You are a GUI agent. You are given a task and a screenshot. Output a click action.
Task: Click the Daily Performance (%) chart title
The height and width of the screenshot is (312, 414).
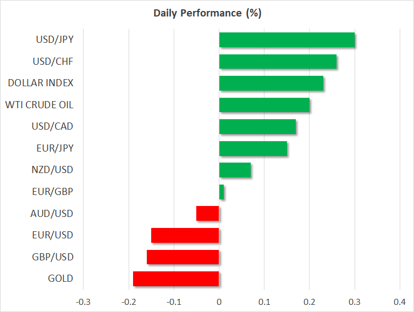point(207,13)
